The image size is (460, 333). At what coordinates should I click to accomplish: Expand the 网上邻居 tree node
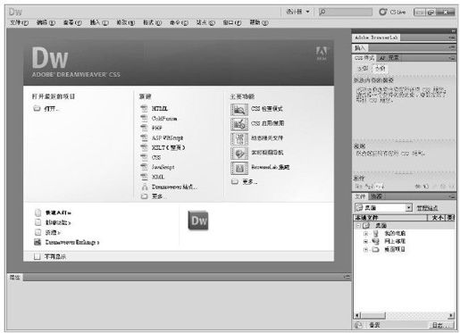(366, 241)
